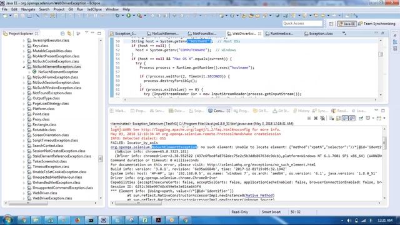This screenshot has height=225, width=400.
Task: Switch to Exception.class editor tab
Action: [x=318, y=33]
